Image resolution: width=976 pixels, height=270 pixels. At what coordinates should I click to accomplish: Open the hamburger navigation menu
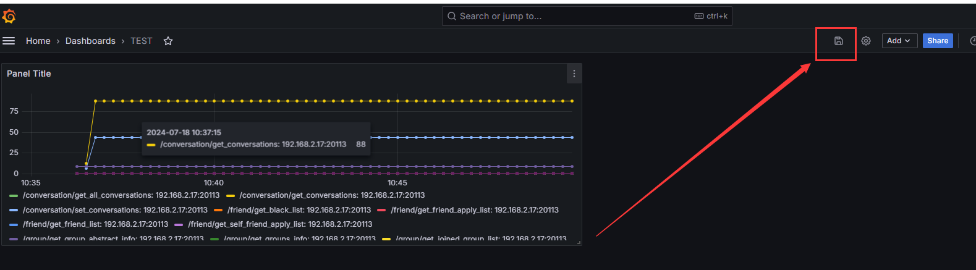click(x=9, y=41)
